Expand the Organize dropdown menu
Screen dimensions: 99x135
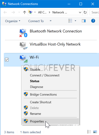pos(13,21)
